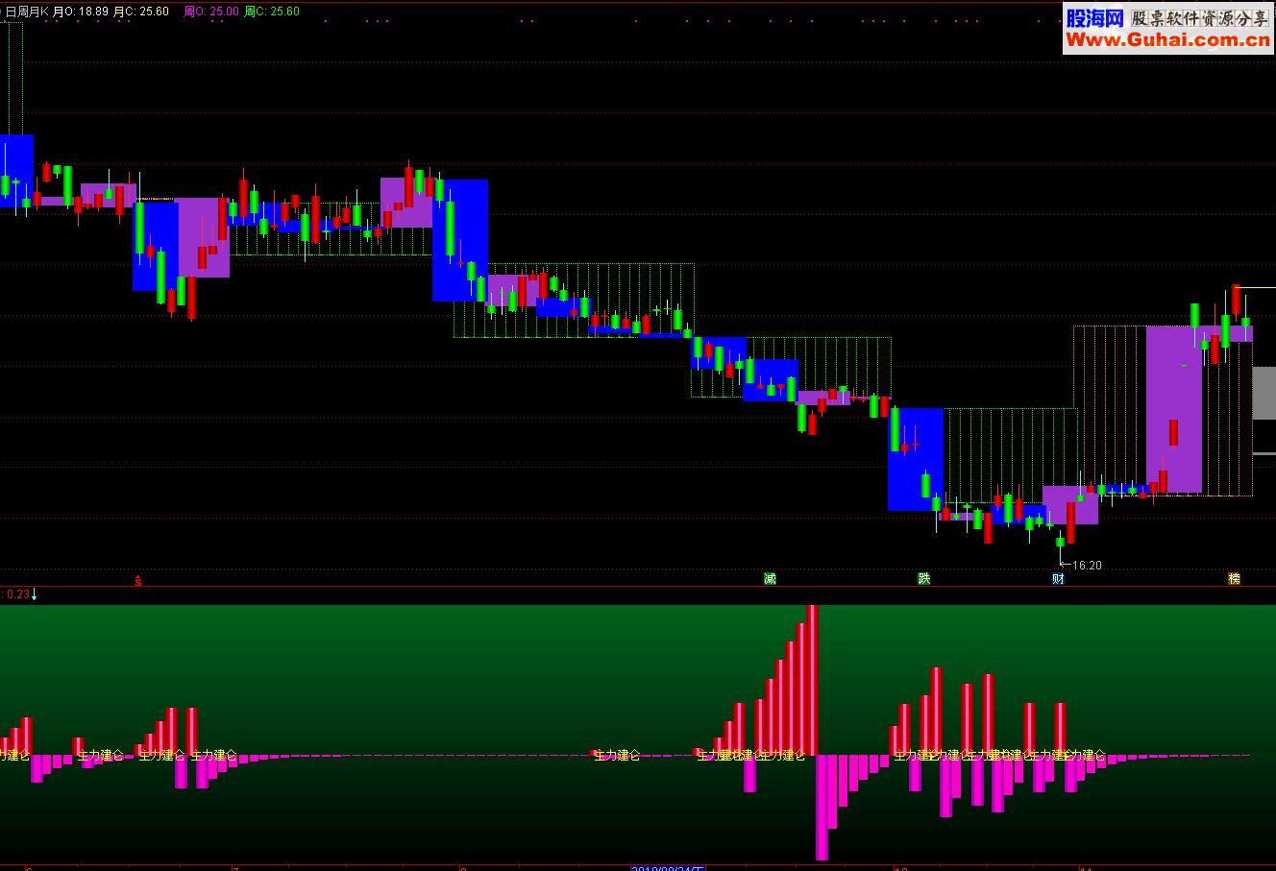The width and height of the screenshot is (1276, 871).
Task: Click the gray bar at right price axis
Action: coord(1264,393)
